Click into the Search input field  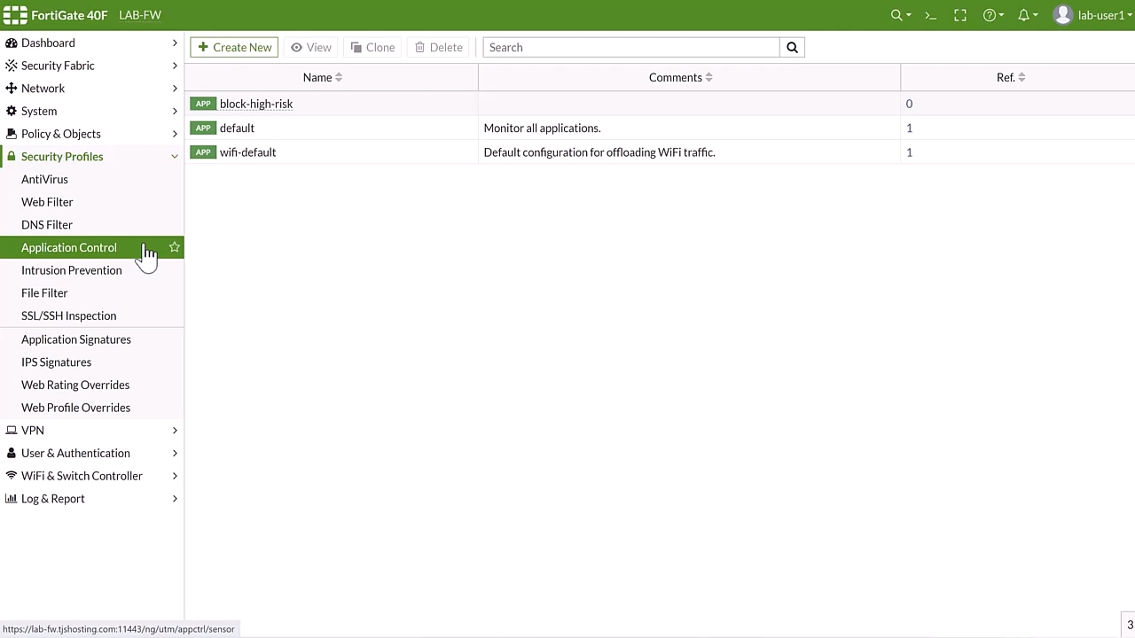pyautogui.click(x=631, y=48)
